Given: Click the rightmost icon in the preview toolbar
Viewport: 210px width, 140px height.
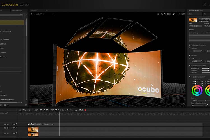Looking at the screenshot, I should coord(183,14).
